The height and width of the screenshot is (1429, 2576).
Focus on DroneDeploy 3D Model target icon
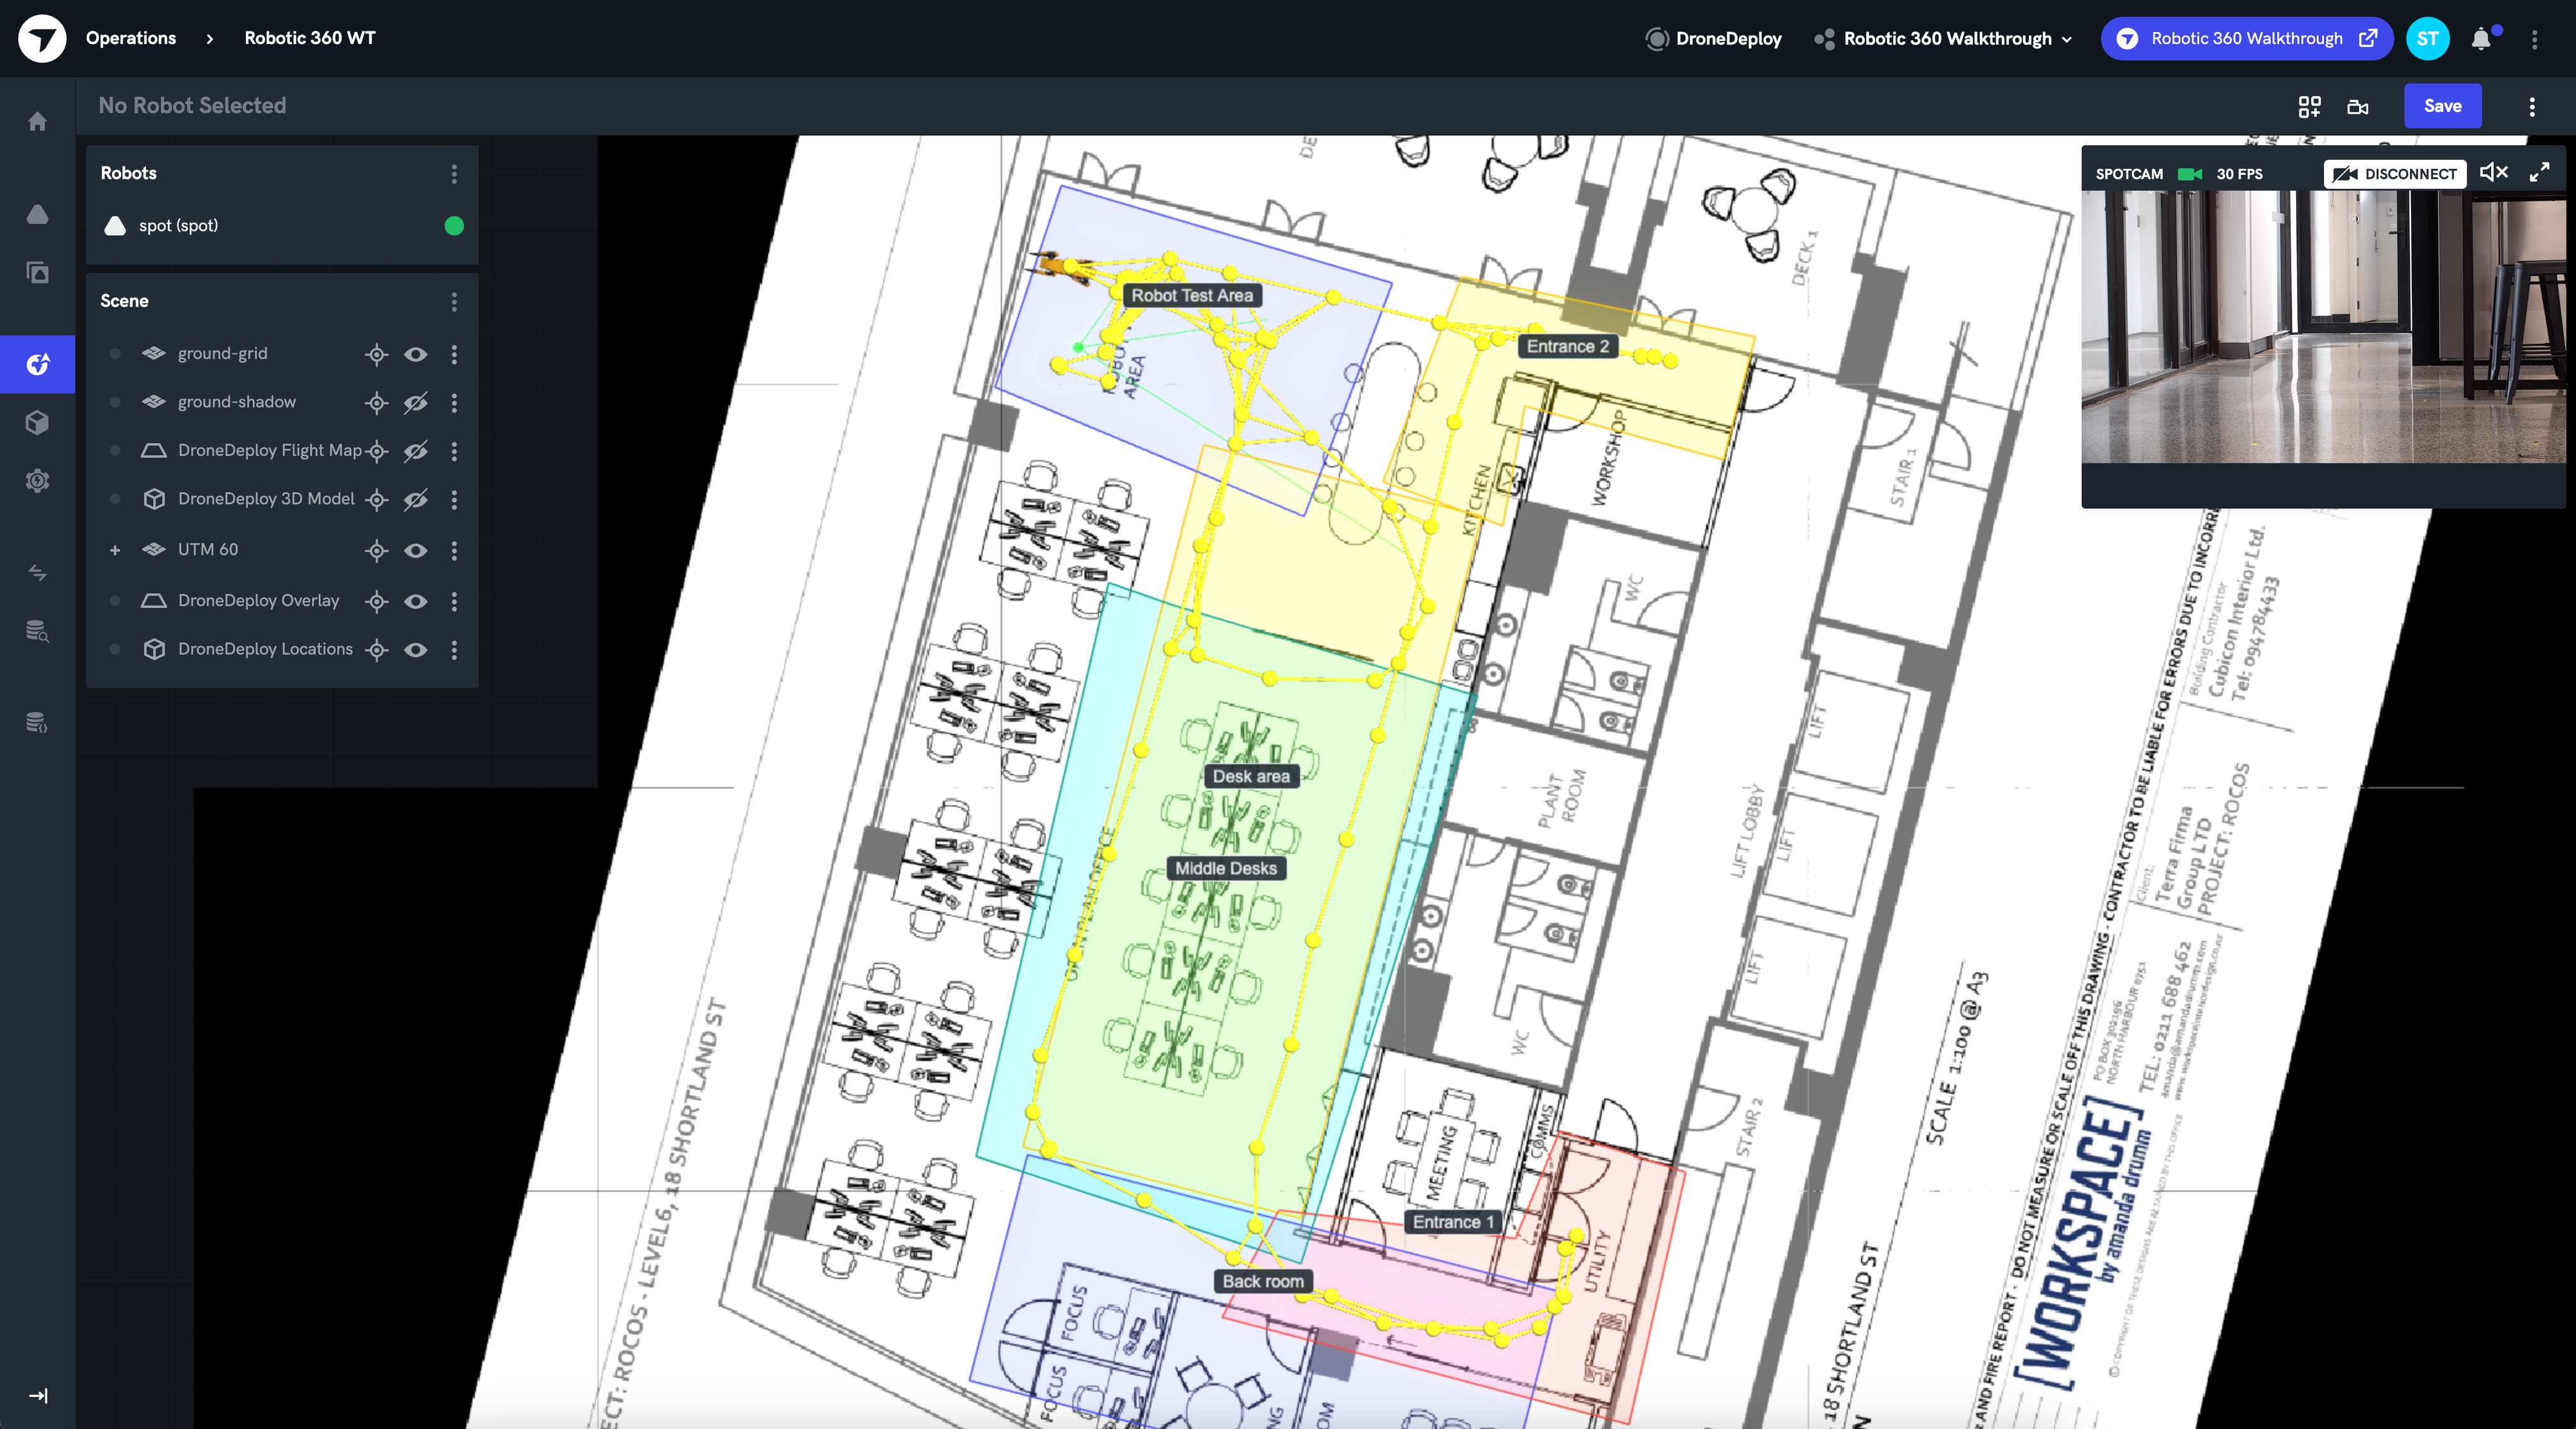(376, 500)
